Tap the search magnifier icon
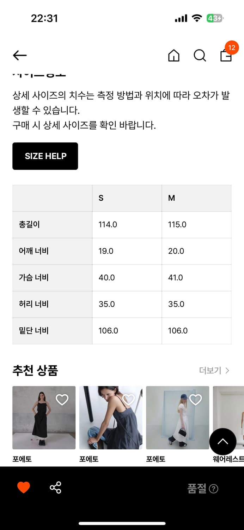The image size is (244, 530). tap(200, 55)
